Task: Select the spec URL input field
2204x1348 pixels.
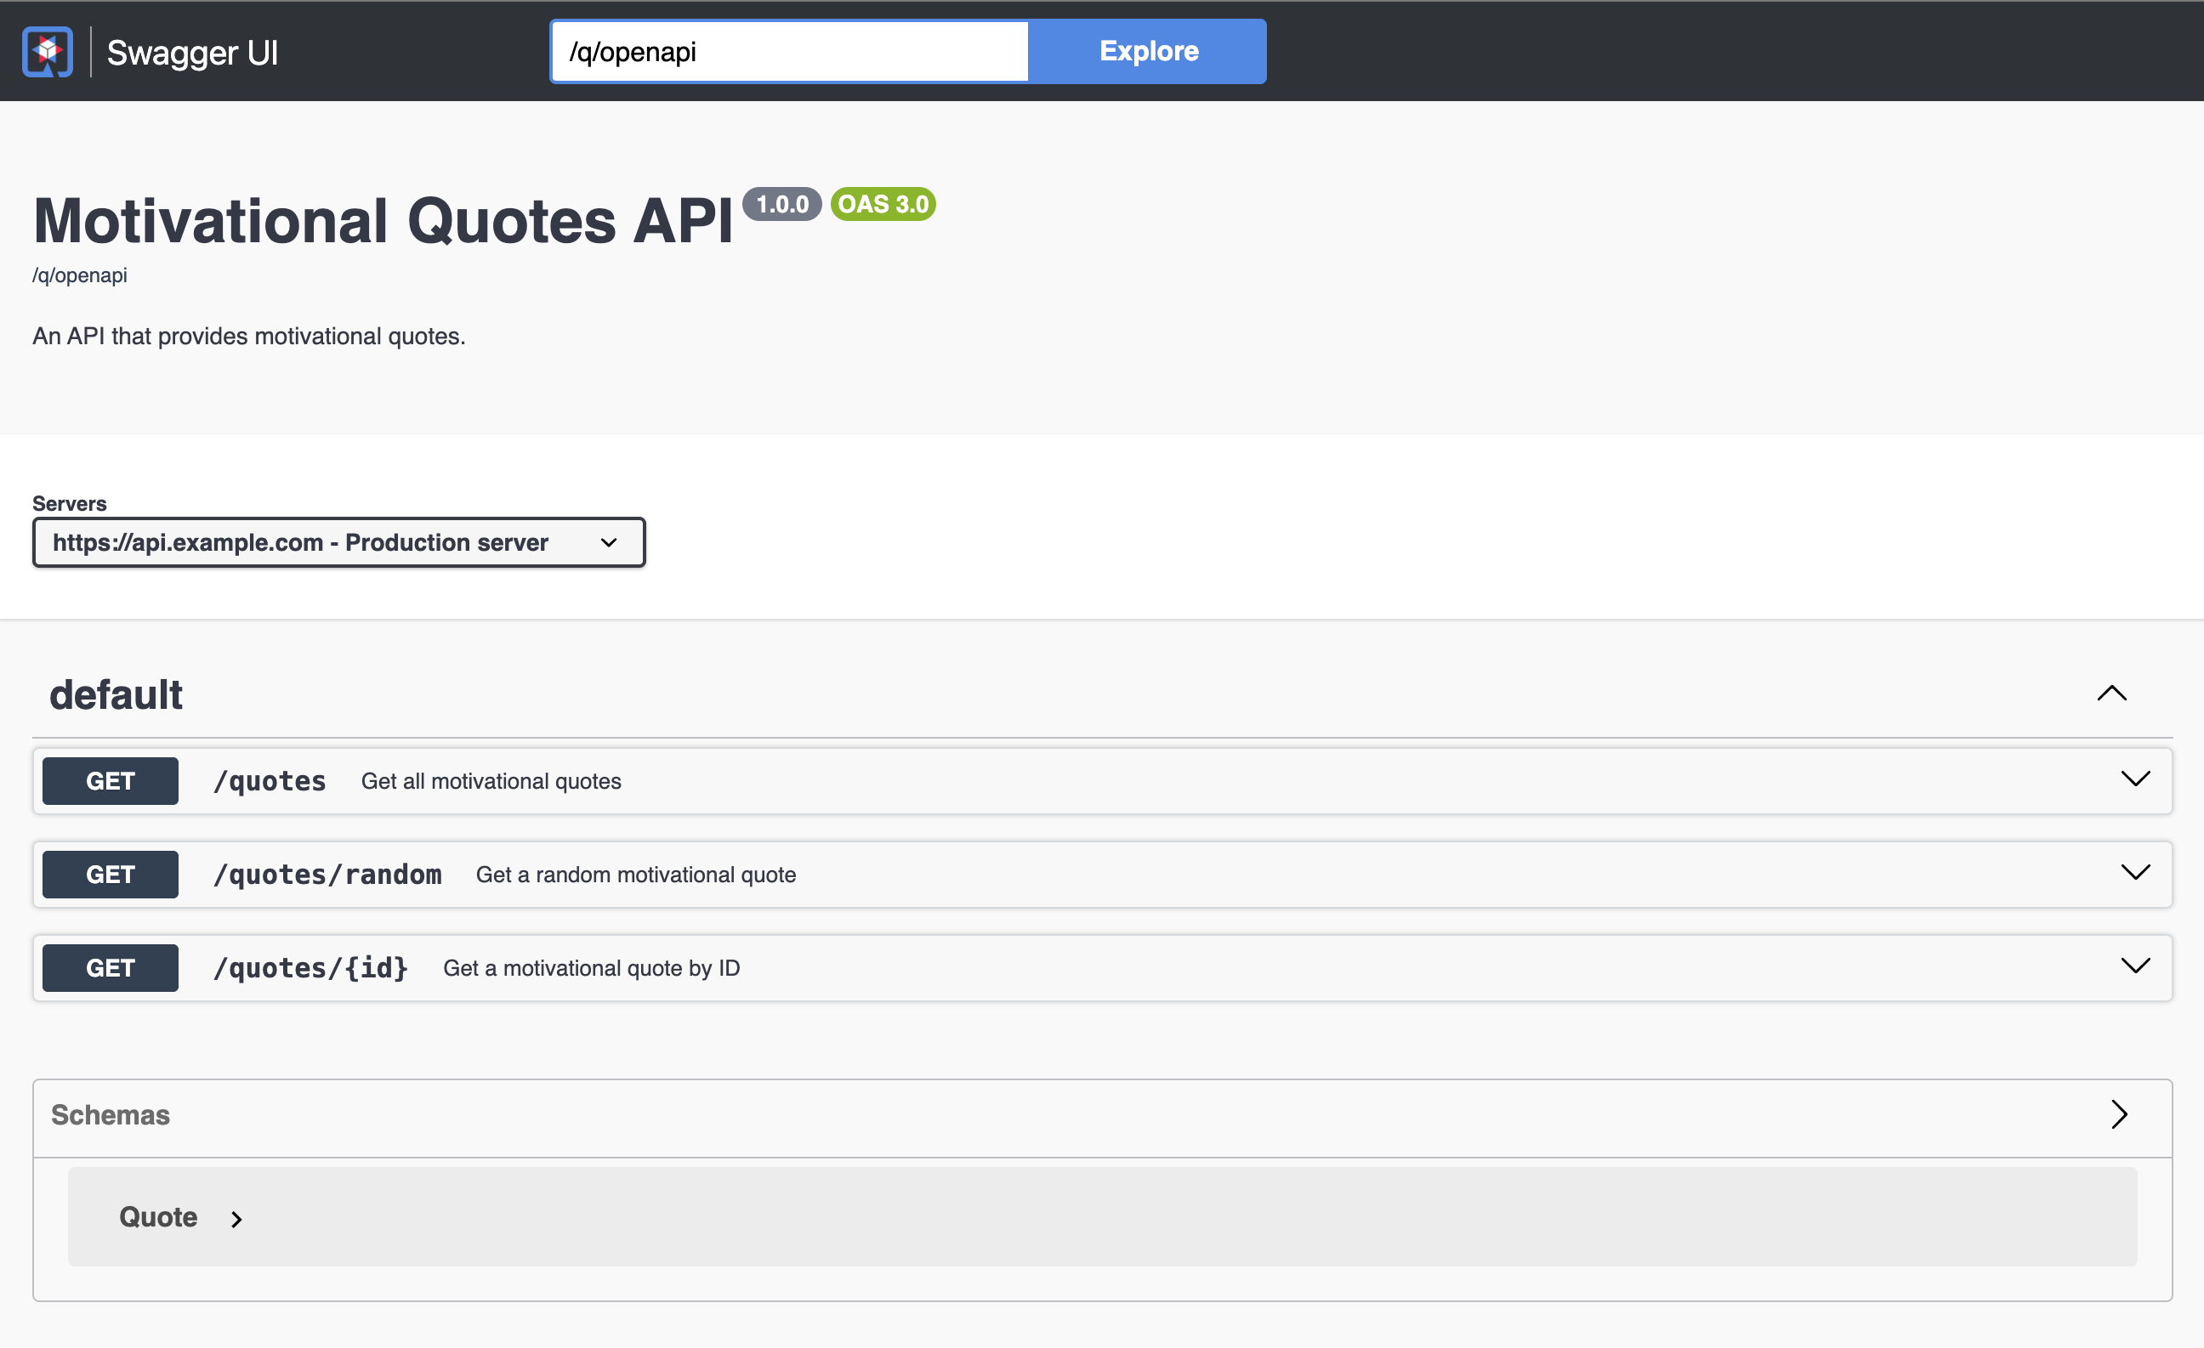Action: tap(788, 51)
